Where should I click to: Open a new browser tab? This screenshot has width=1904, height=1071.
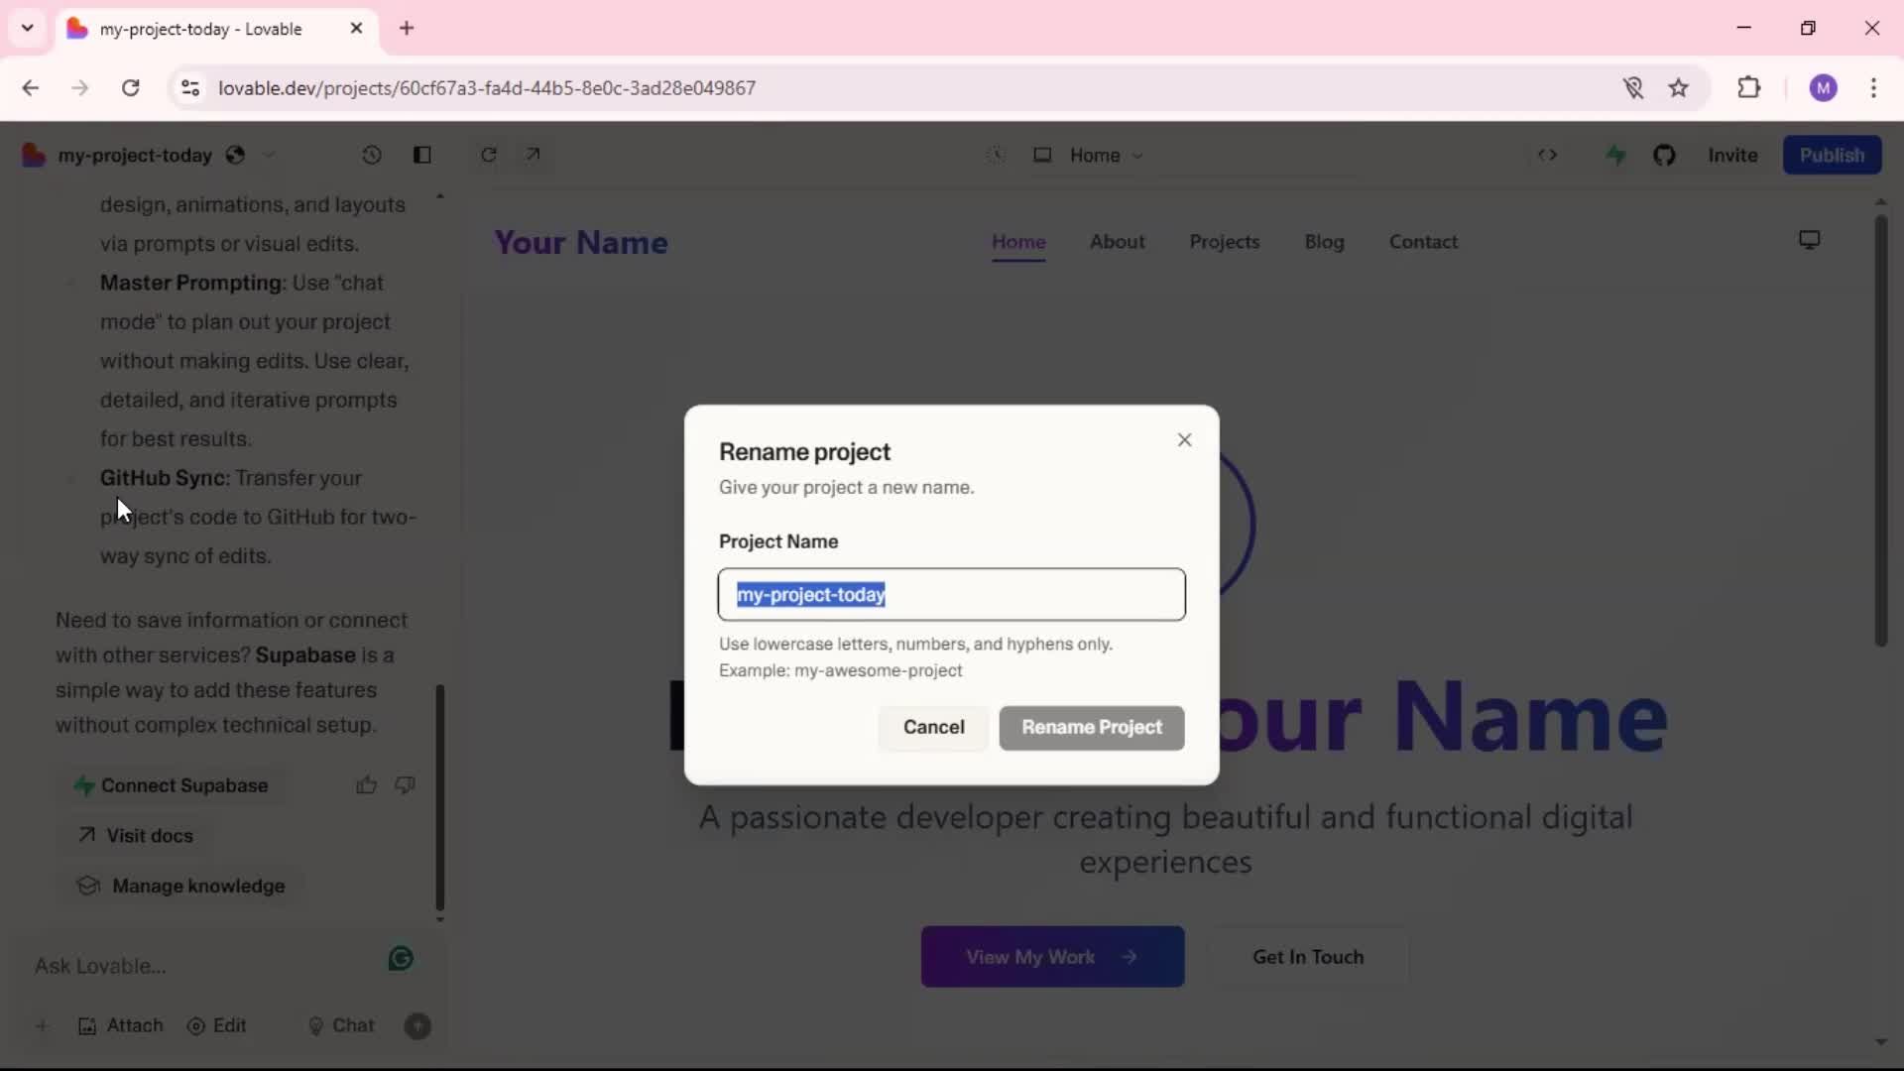click(407, 29)
